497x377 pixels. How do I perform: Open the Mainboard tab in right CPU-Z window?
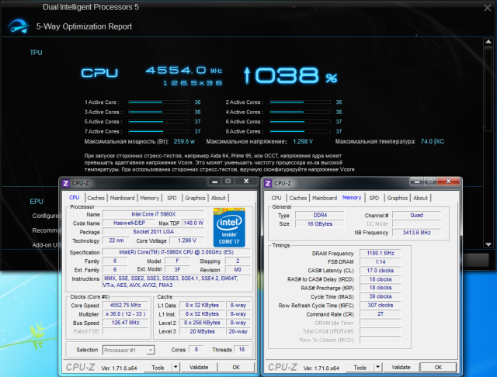(x=325, y=198)
